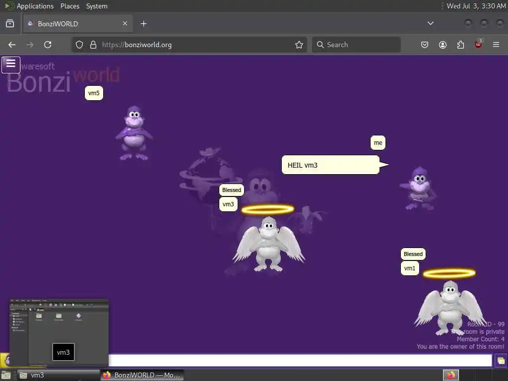This screenshot has width=508, height=381.
Task: Focus the chat message input box
Action: click(300, 360)
